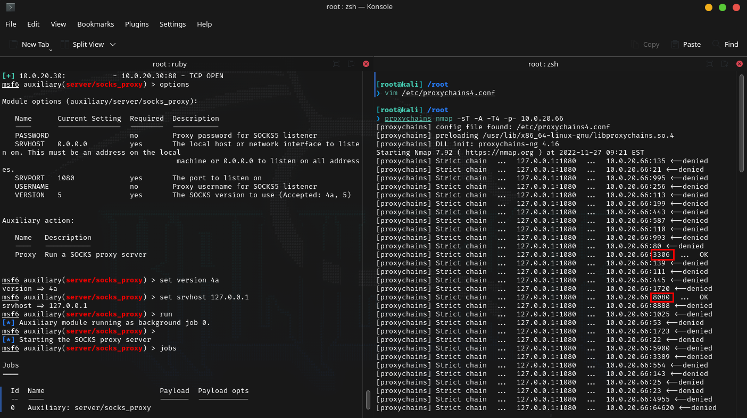Screen dimensions: 747x418
Task: Close the root : ruby split pane
Action: coord(366,64)
